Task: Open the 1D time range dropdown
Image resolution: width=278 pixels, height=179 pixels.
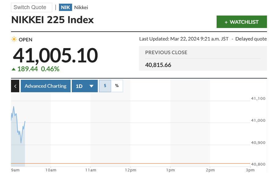Action: pos(85,86)
